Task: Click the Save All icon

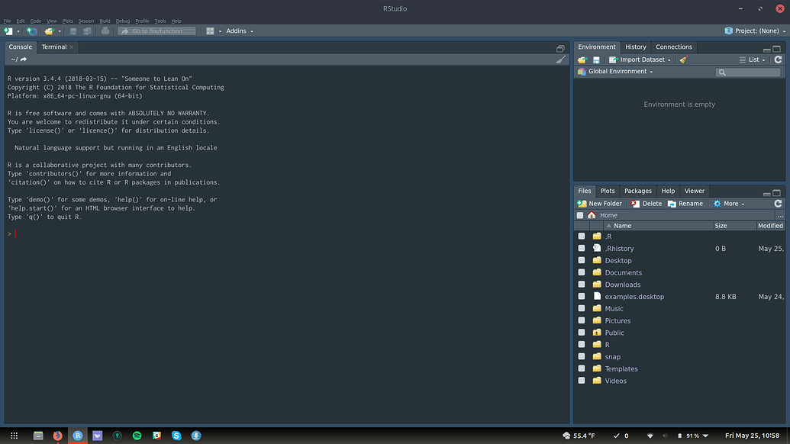Action: click(87, 31)
